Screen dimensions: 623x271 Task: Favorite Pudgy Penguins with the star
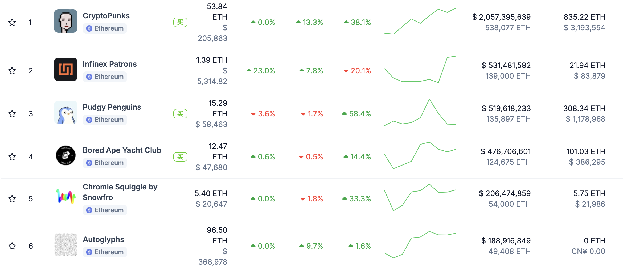tap(12, 114)
